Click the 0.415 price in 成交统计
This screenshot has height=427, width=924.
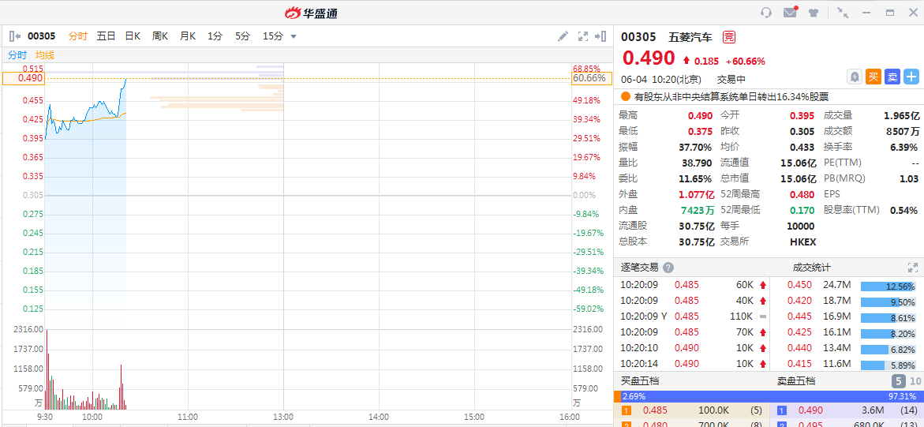click(799, 363)
